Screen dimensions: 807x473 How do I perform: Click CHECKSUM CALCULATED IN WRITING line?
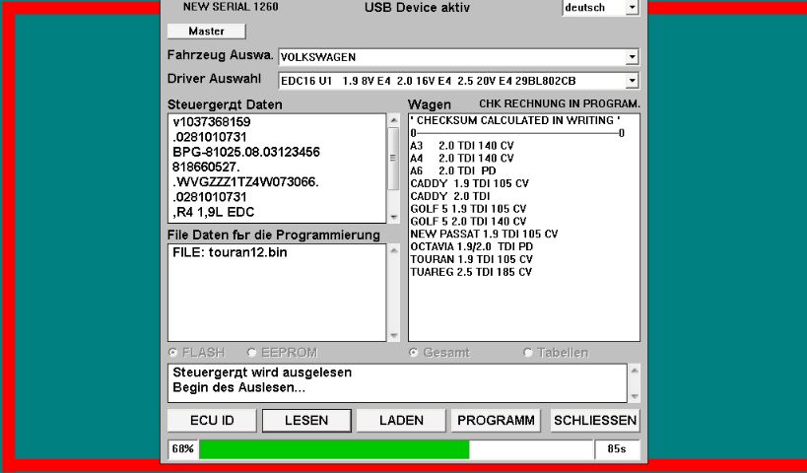pyautogui.click(x=515, y=120)
